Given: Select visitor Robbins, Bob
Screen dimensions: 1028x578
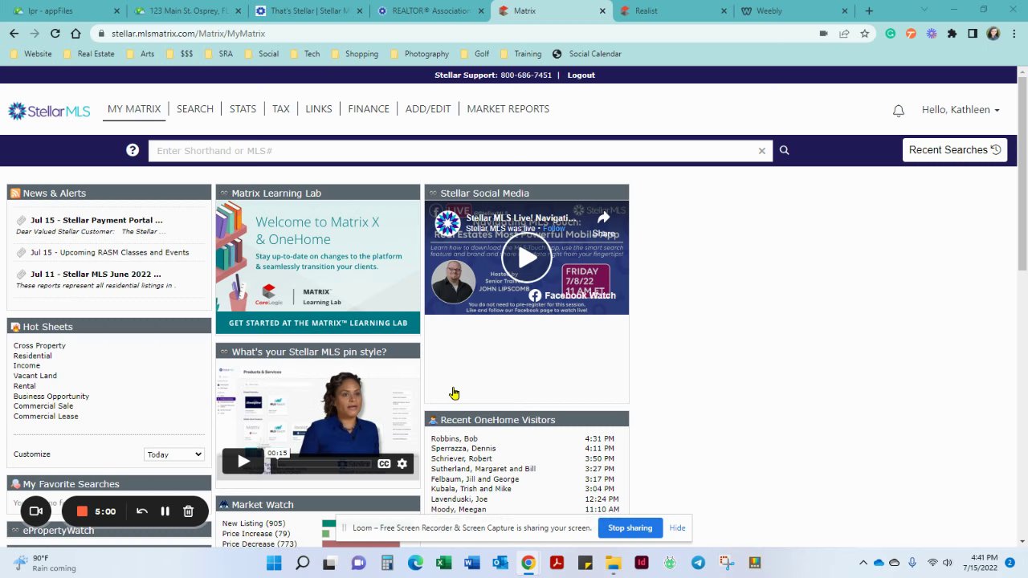Looking at the screenshot, I should tap(454, 439).
